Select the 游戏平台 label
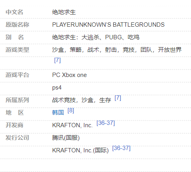191x172 pixels. (x=17, y=75)
